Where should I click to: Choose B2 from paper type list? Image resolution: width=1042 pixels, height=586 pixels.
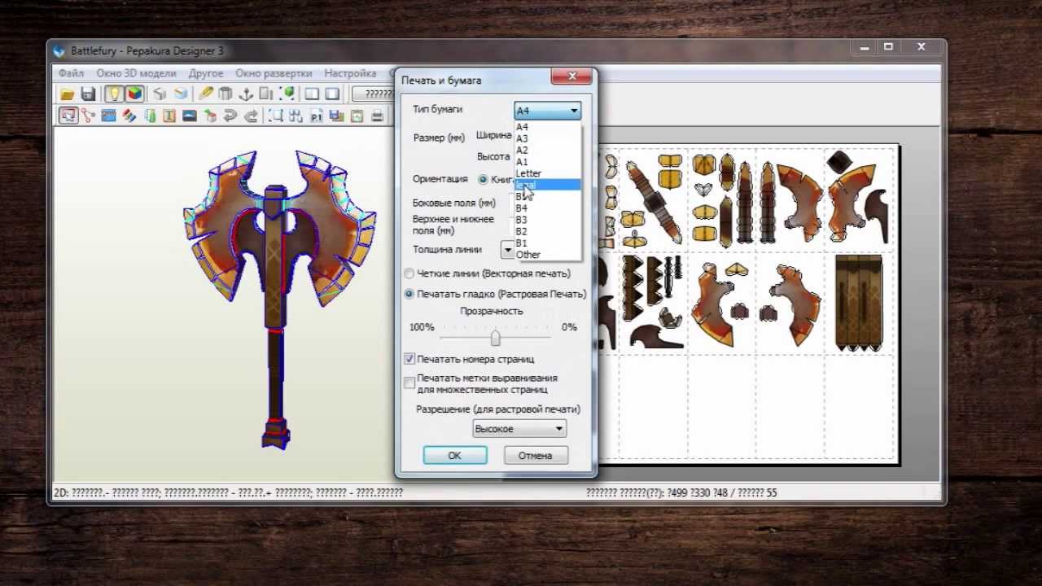[547, 232]
